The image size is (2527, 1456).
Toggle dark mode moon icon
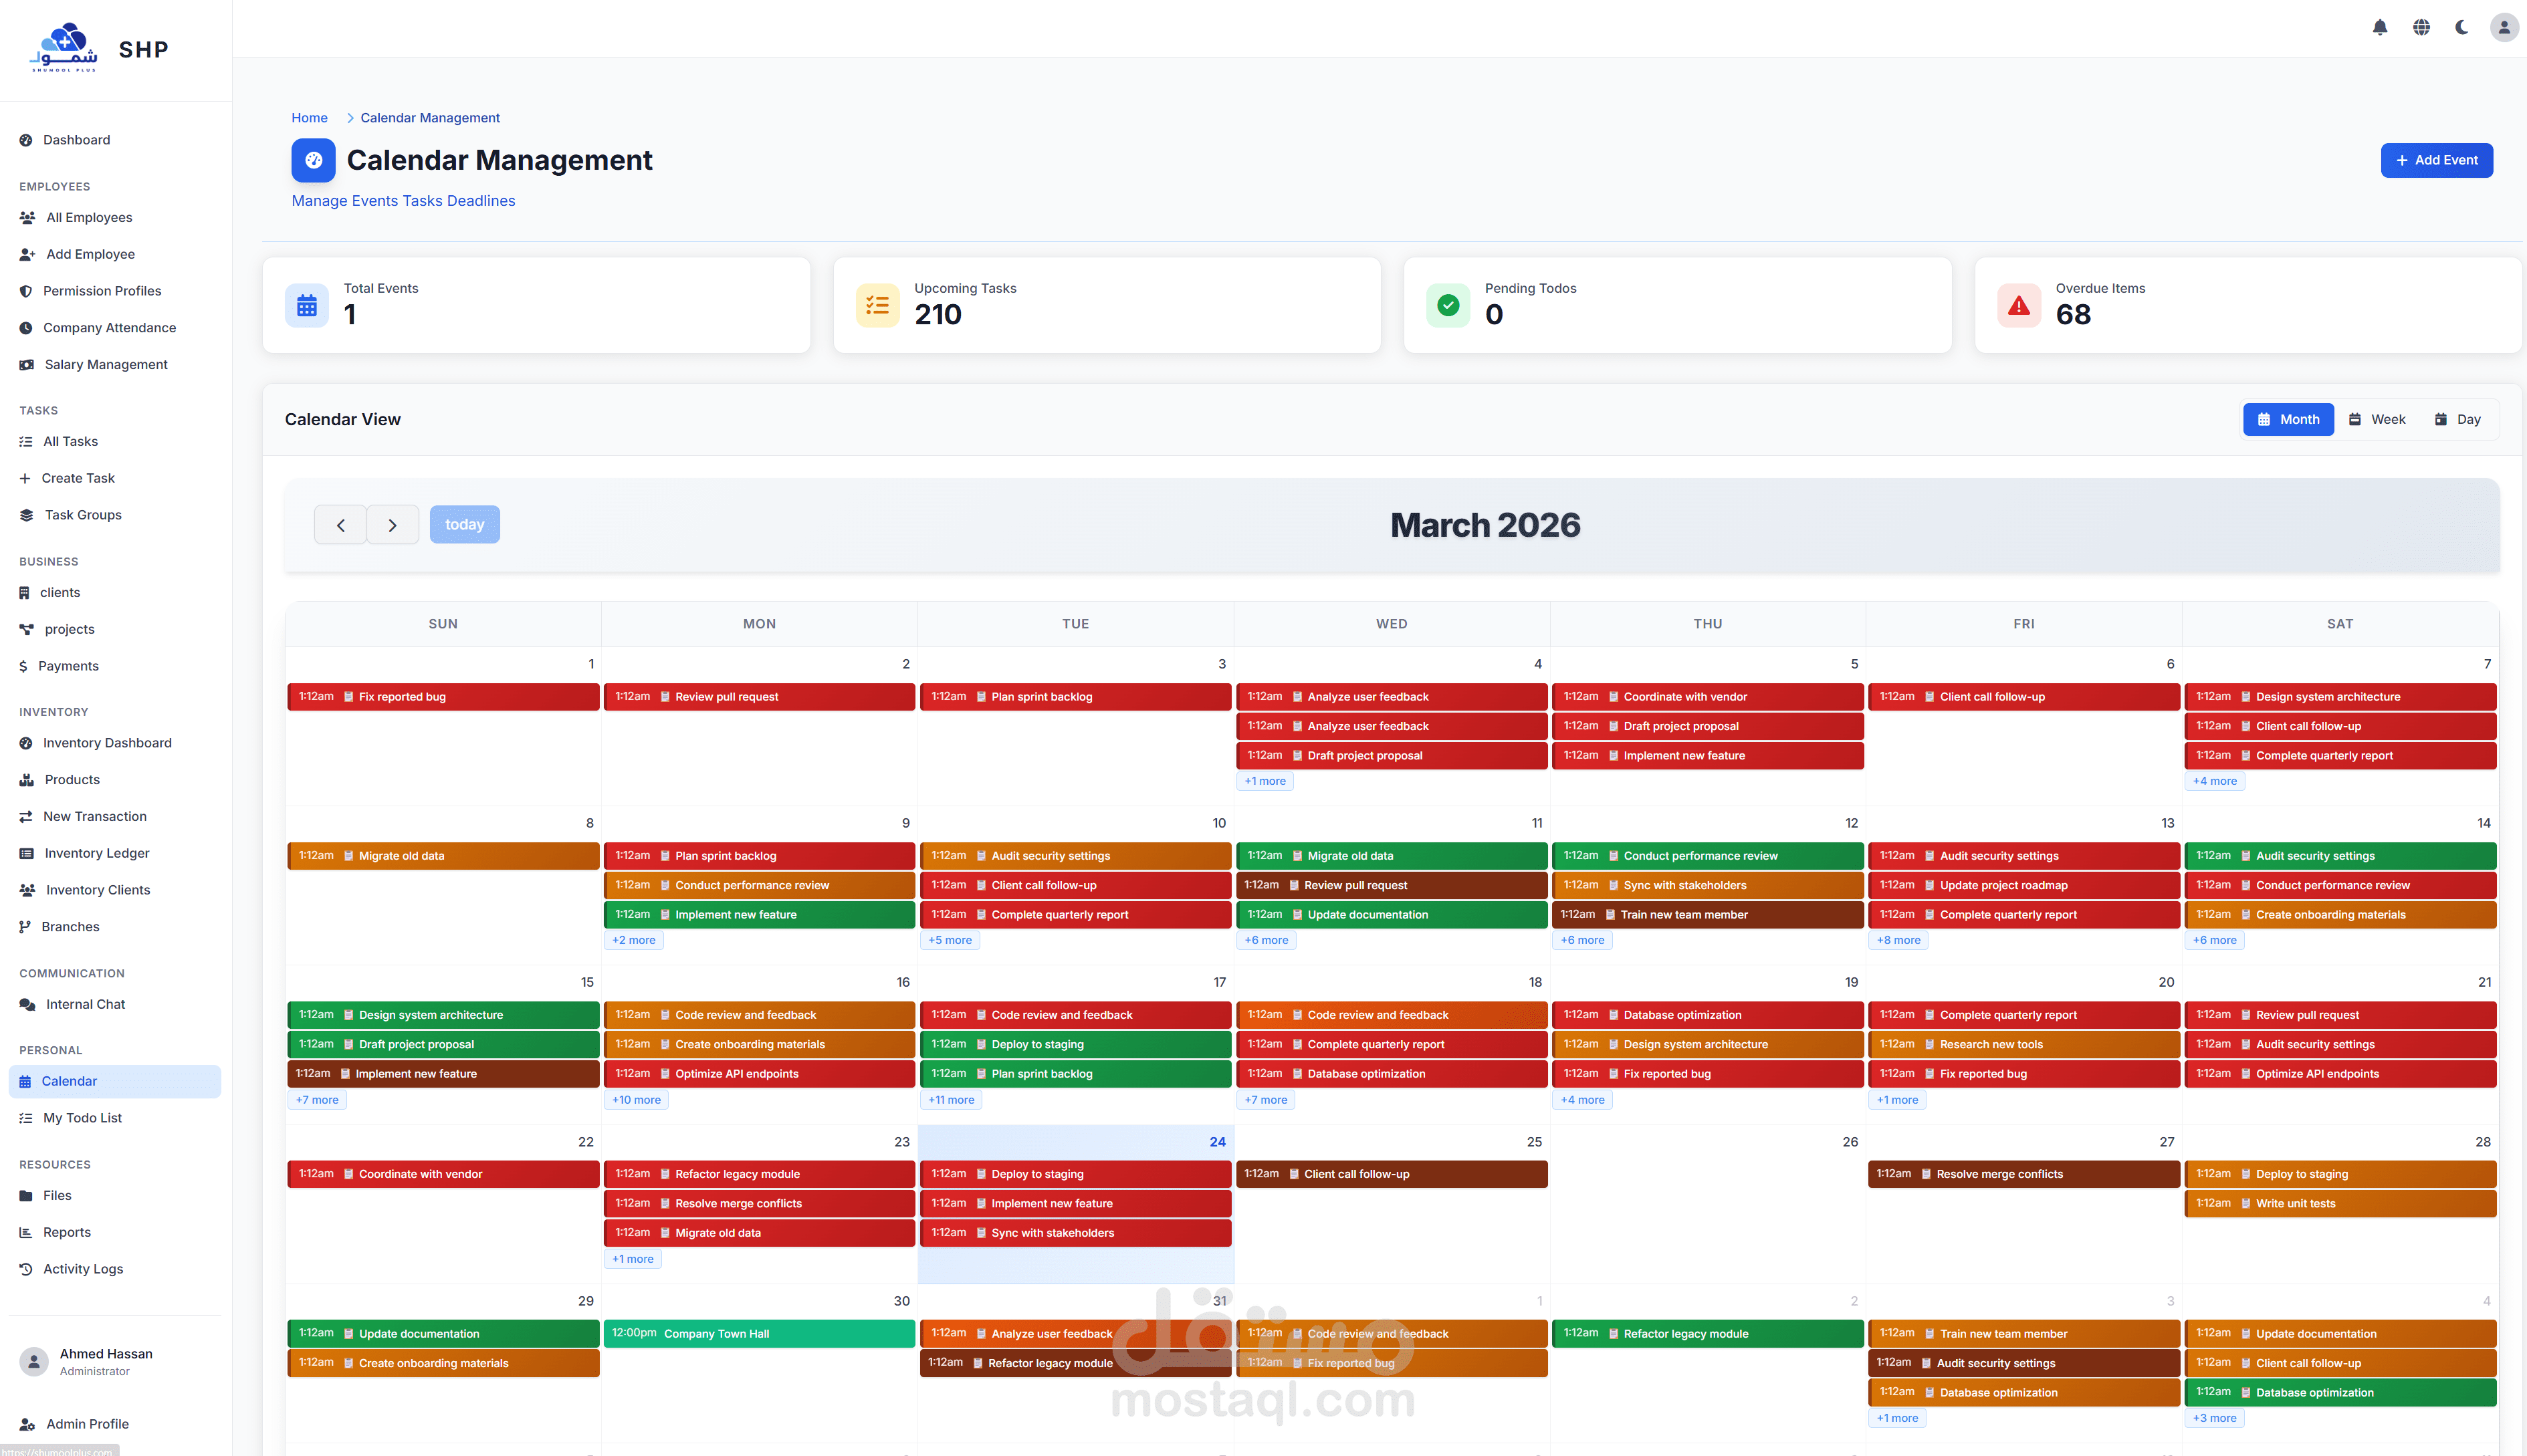tap(2462, 27)
